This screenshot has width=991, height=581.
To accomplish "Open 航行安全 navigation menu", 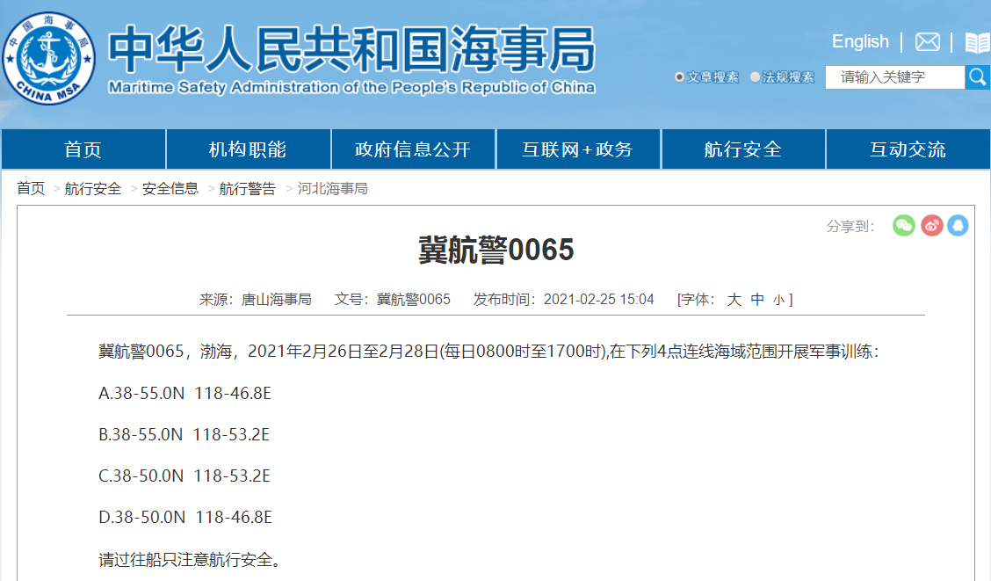I will (743, 149).
